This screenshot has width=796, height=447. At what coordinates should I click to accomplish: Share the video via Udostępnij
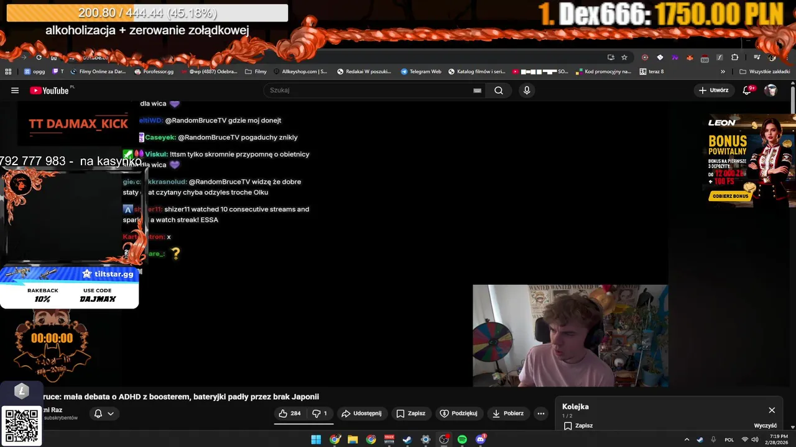click(362, 413)
